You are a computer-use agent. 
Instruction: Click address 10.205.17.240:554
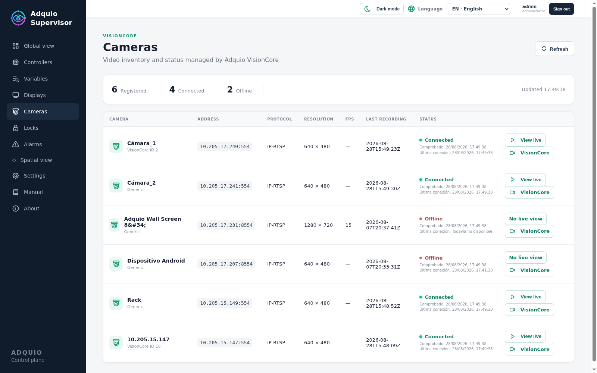tap(225, 147)
